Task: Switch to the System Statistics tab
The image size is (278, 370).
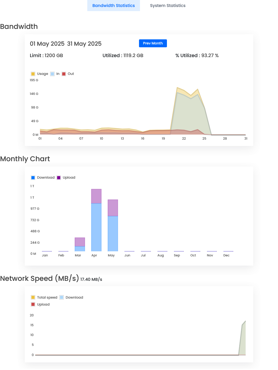Action: click(x=168, y=6)
